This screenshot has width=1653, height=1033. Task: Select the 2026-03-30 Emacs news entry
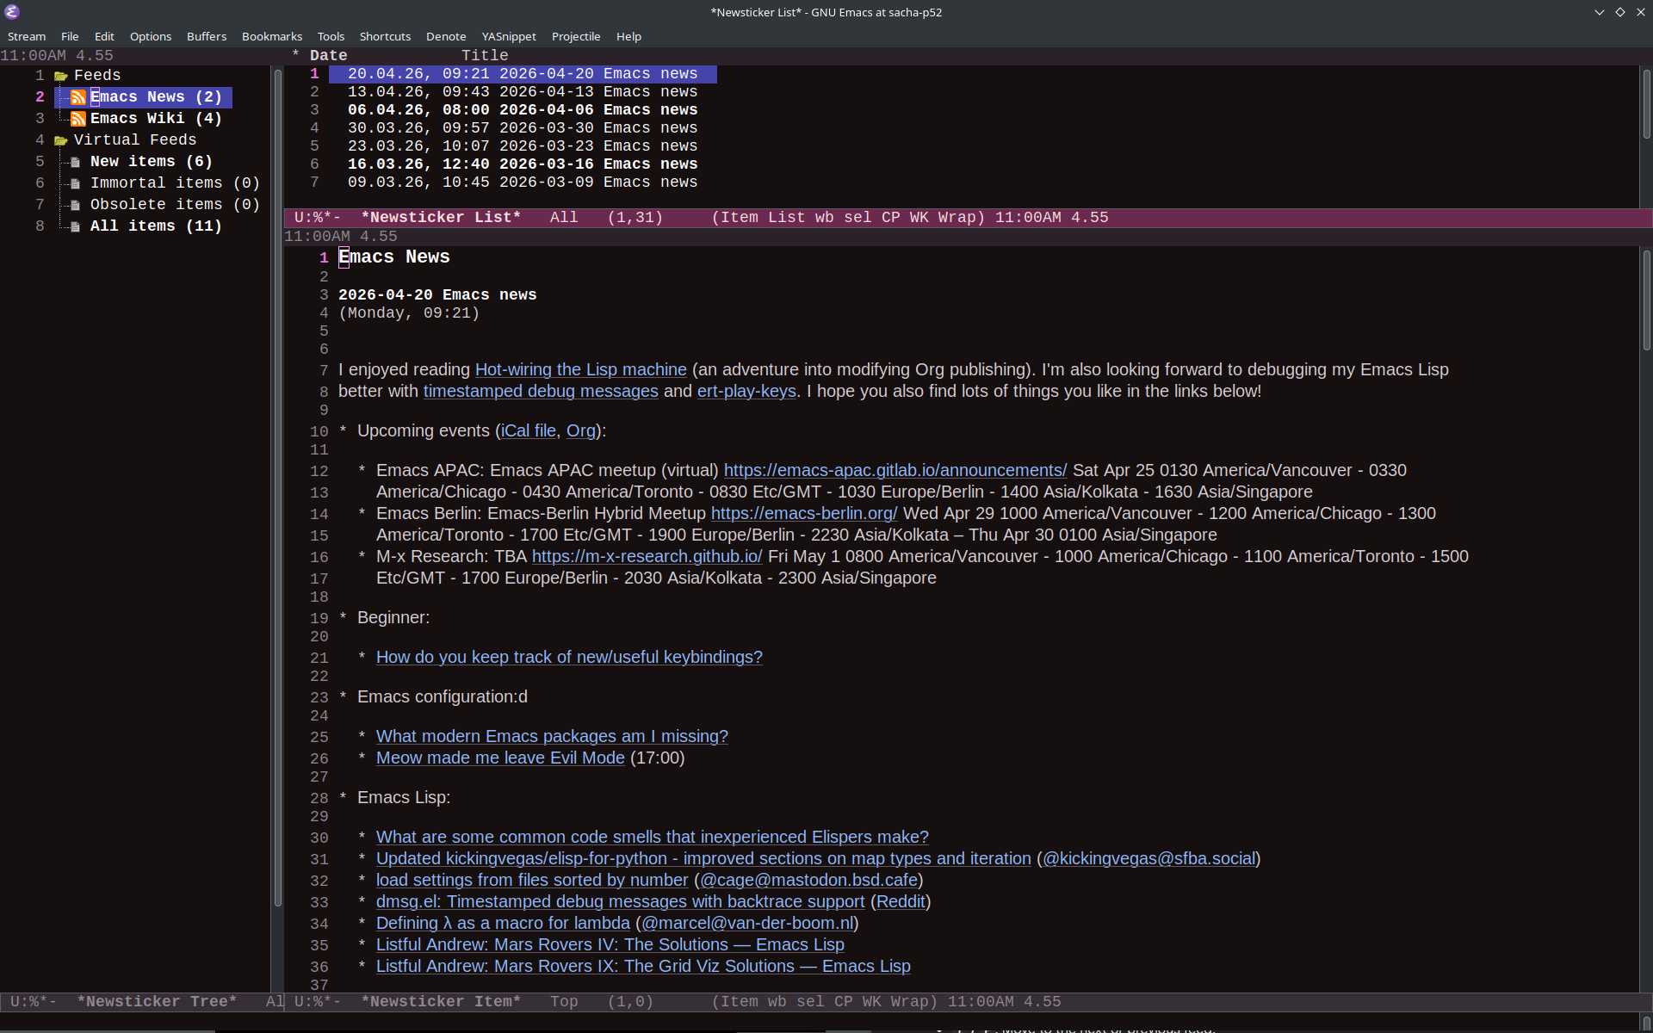[x=523, y=128]
